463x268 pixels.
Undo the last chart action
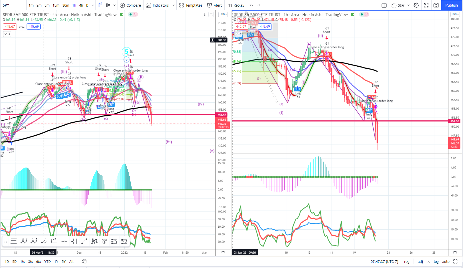251,5
